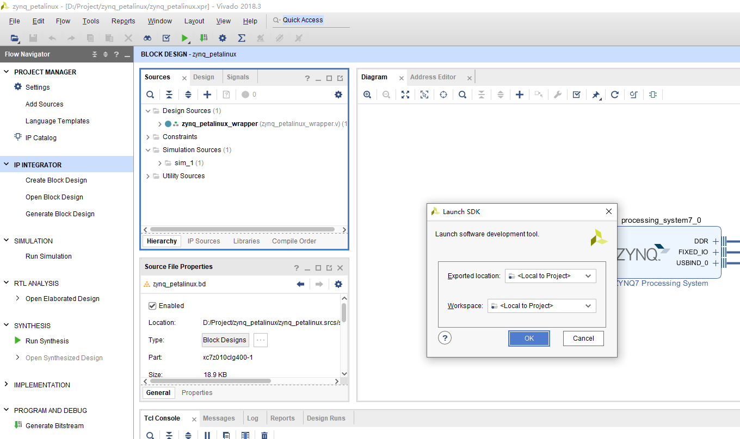Open the Workspace dropdown
This screenshot has height=439, width=740.
[542, 306]
